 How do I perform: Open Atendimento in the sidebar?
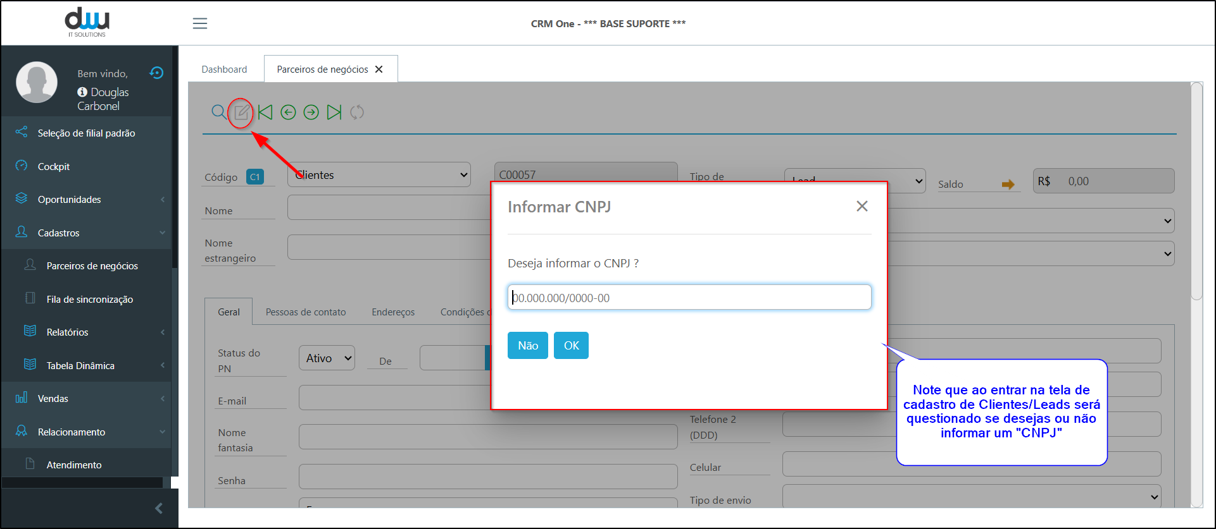pyautogui.click(x=87, y=465)
